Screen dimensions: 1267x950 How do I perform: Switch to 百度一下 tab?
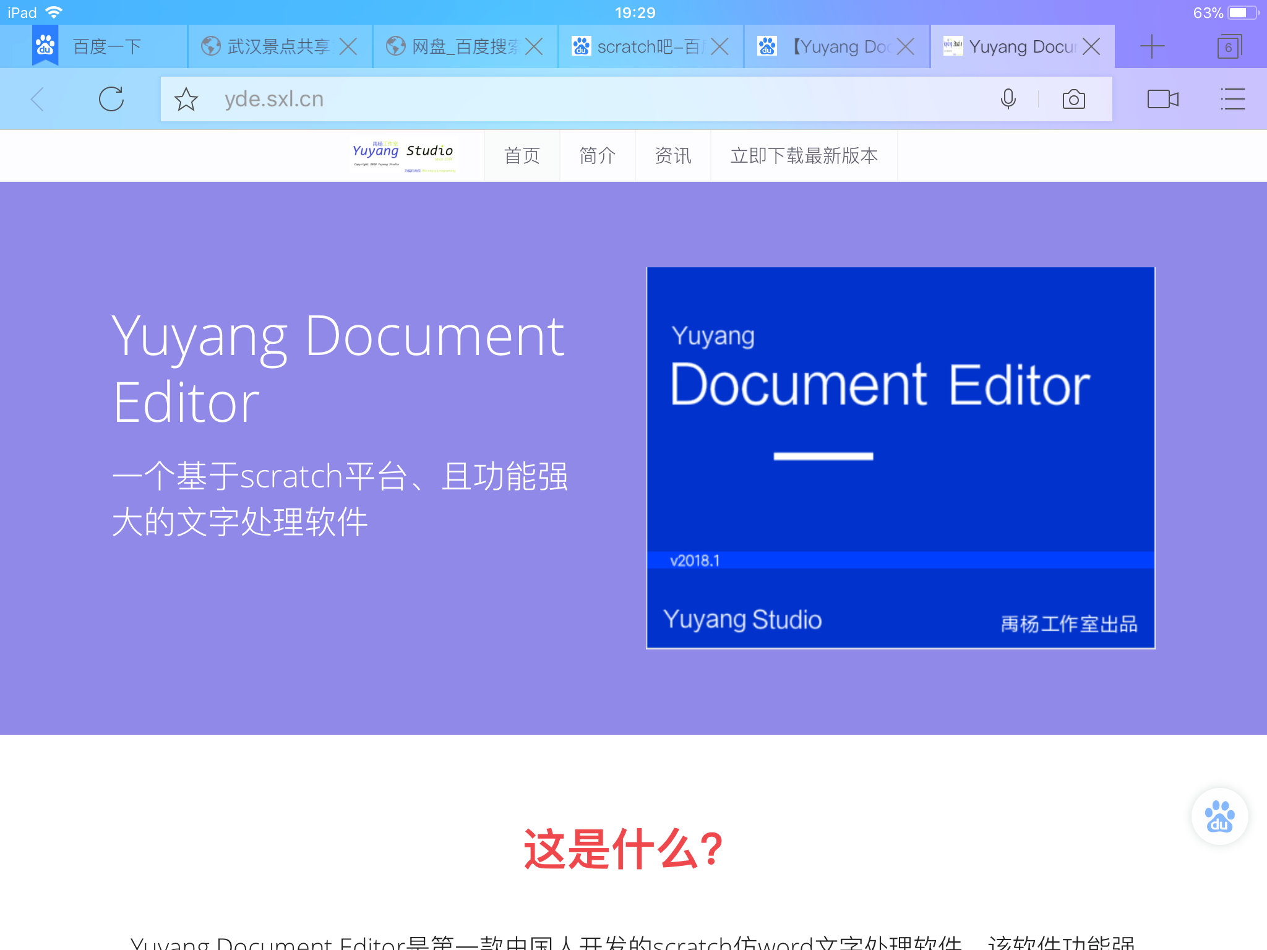point(106,46)
